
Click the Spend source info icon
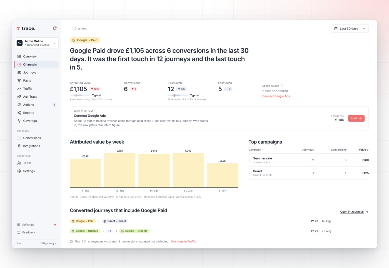(x=282, y=86)
